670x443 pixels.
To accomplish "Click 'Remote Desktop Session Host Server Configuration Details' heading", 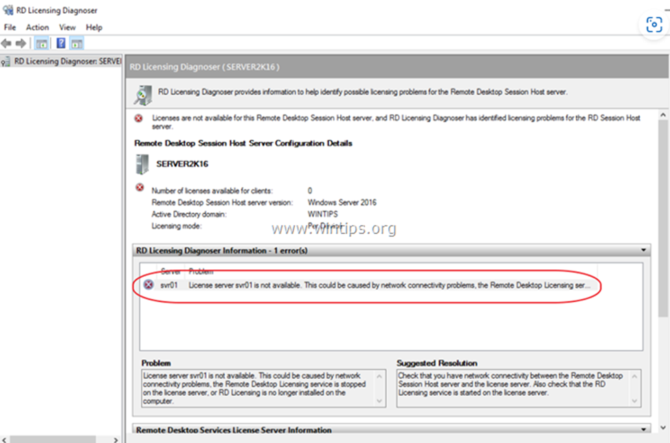I will click(243, 143).
